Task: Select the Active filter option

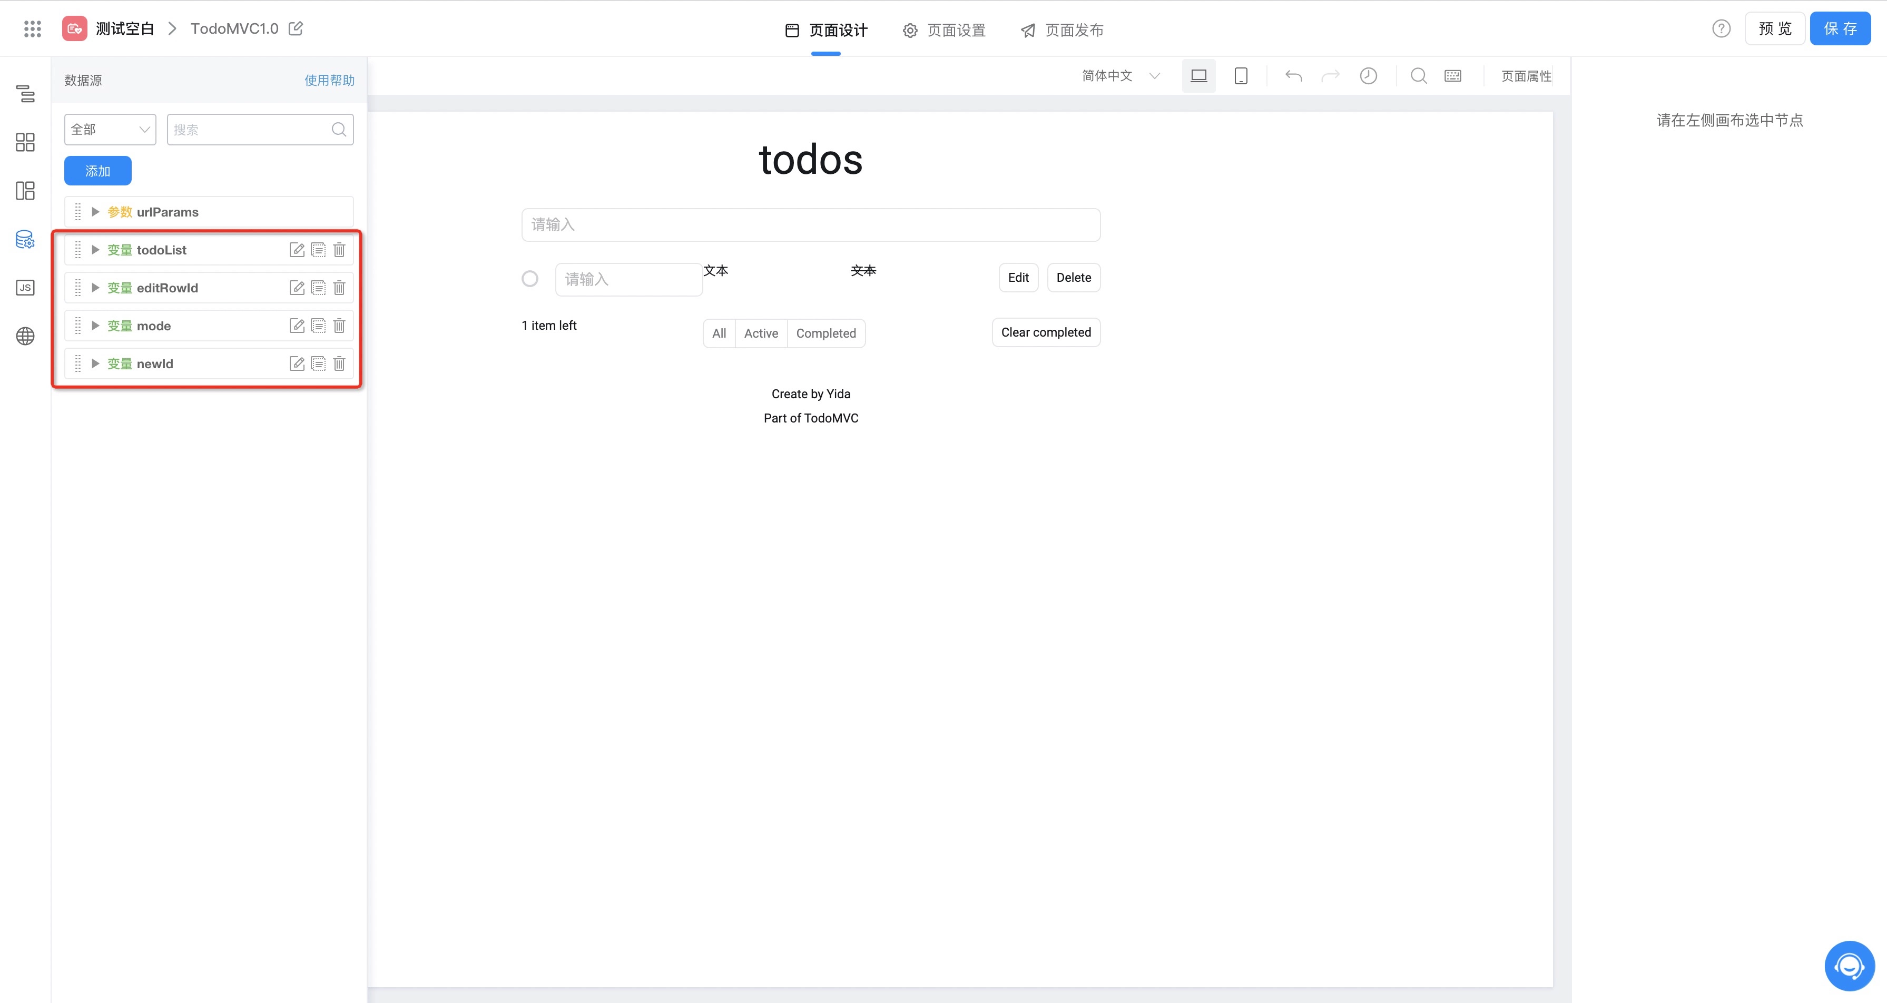Action: (760, 333)
